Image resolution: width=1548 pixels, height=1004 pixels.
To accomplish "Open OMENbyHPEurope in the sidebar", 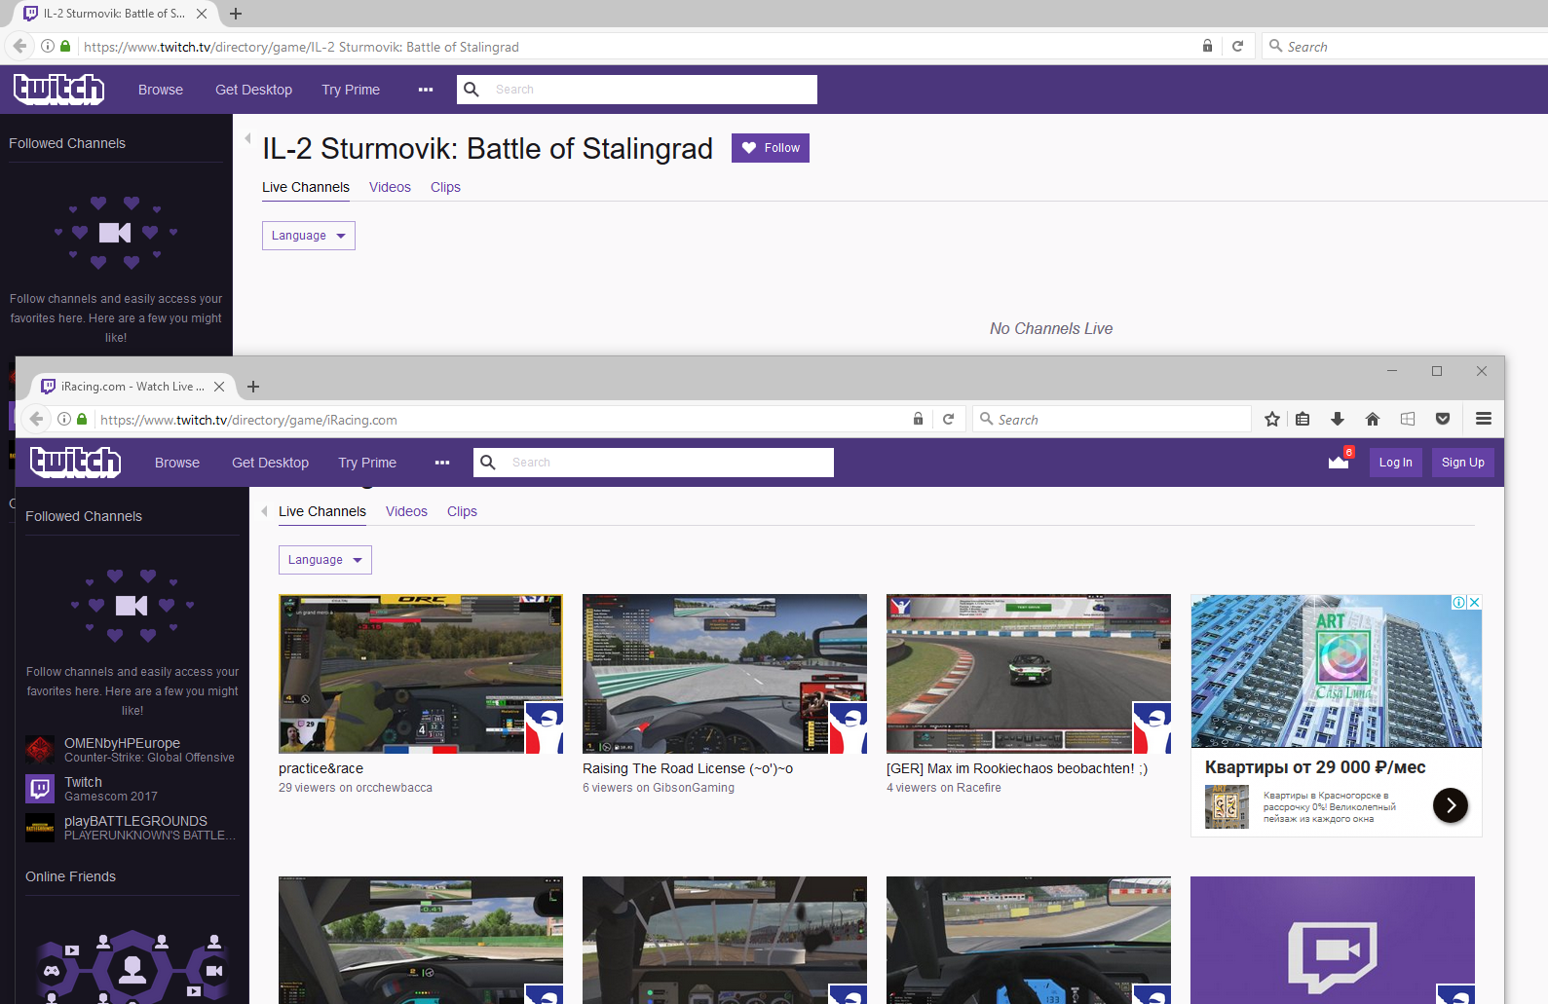I will 131,749.
